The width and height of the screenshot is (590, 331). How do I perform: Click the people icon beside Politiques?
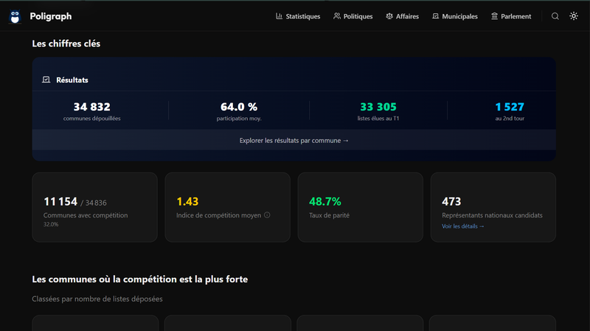pyautogui.click(x=337, y=16)
